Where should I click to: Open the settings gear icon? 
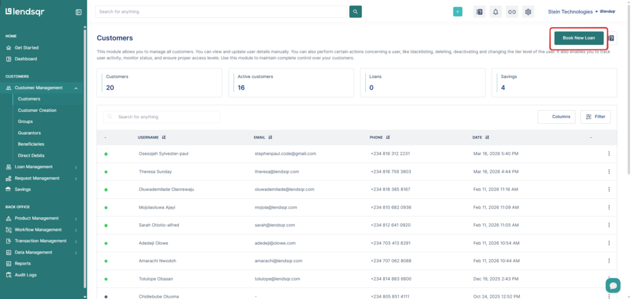(528, 12)
